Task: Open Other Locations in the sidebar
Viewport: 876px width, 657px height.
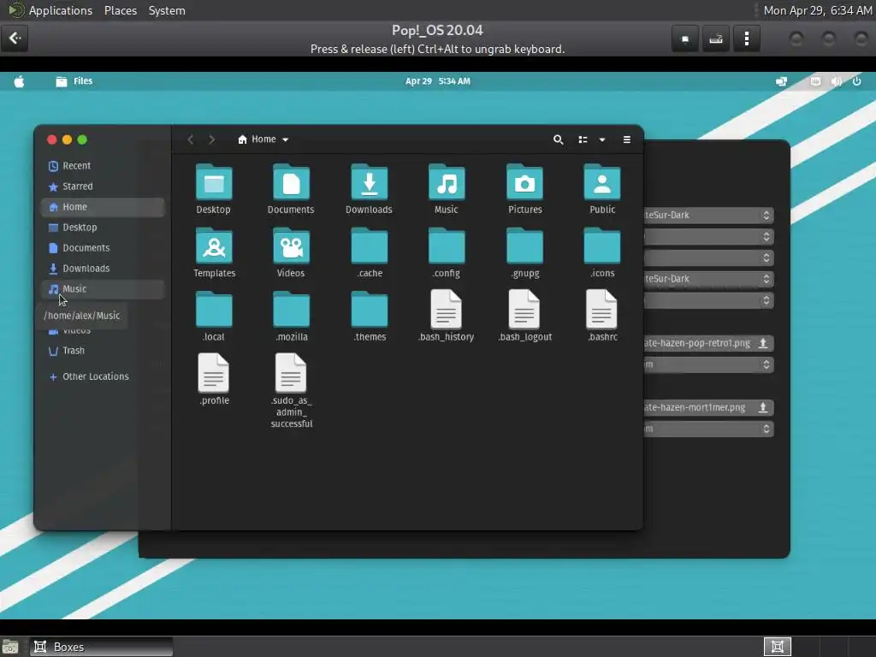Action: pyautogui.click(x=103, y=376)
